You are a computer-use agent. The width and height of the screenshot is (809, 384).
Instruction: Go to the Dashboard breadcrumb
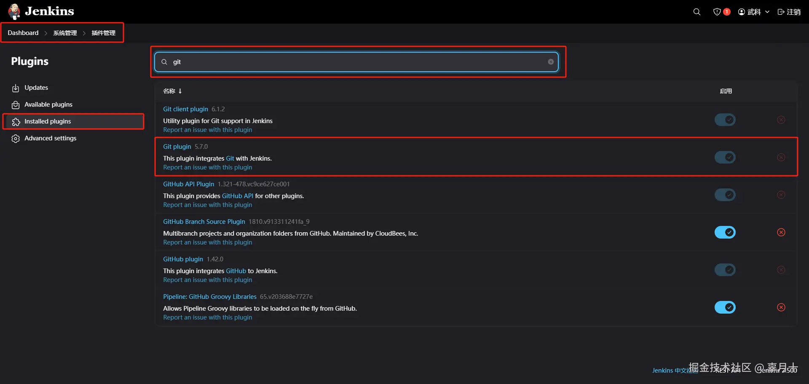[23, 33]
